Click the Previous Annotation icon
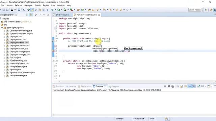The width and height of the screenshot is (216, 121). coord(110,10)
